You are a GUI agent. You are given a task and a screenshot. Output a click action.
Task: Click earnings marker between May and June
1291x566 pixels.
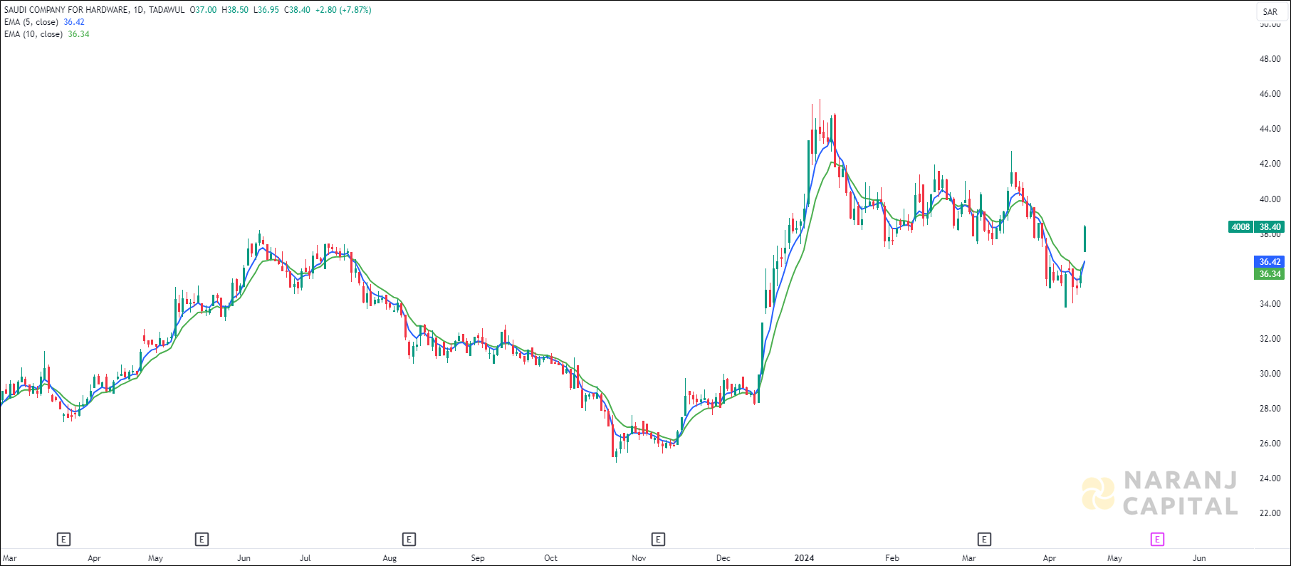click(x=202, y=540)
